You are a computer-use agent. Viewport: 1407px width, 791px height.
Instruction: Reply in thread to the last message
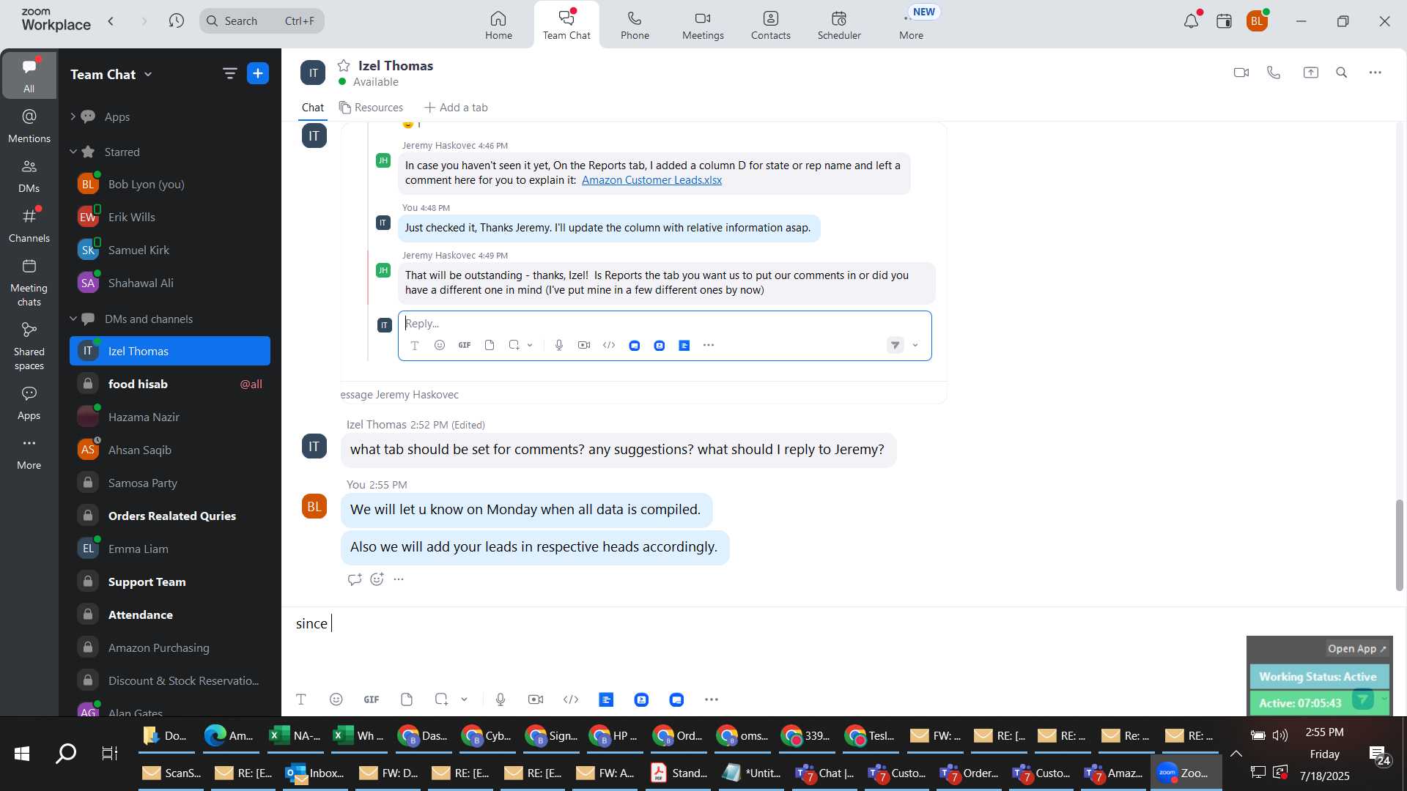pyautogui.click(x=355, y=579)
